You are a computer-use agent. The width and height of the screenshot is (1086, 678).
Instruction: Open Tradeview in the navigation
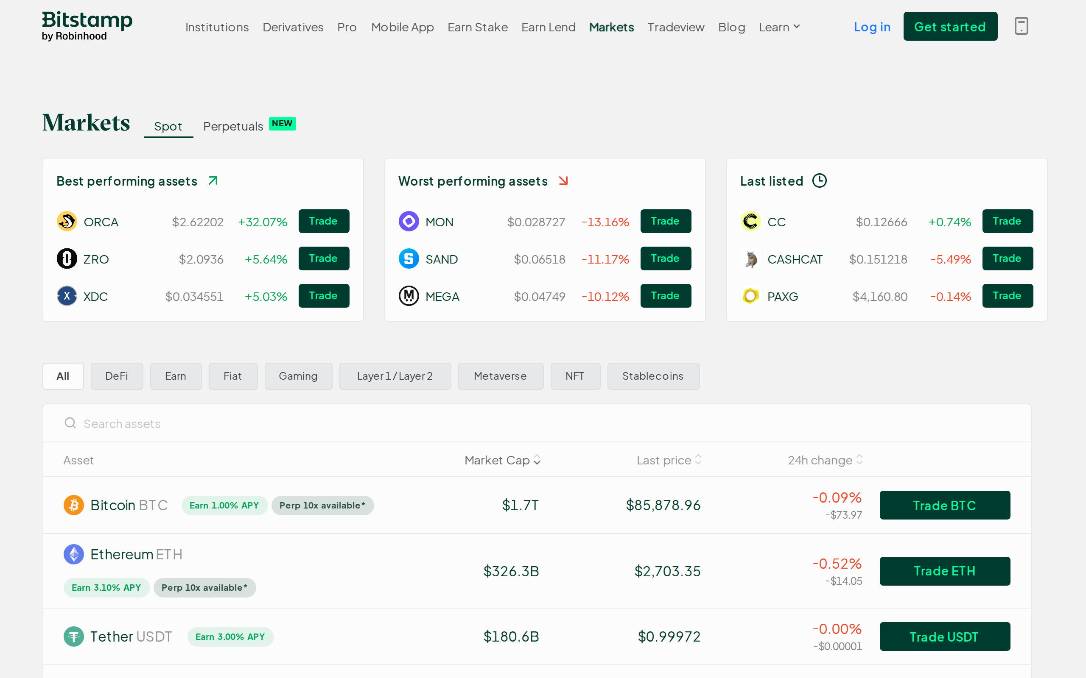tap(676, 27)
